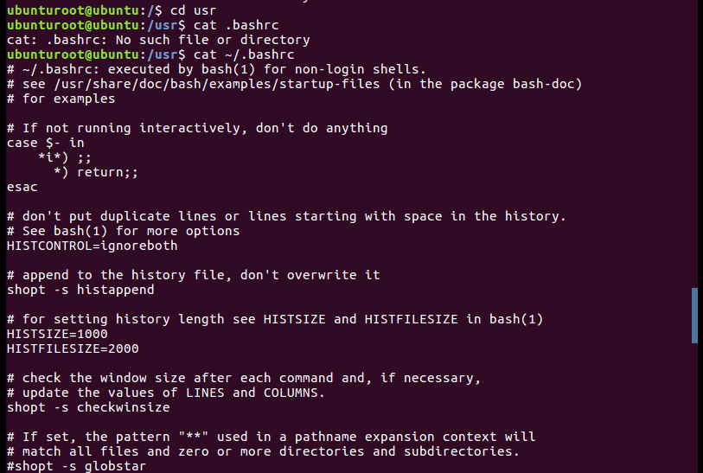
Task: Click the "#shopt -s globstar" line
Action: tap(76, 466)
